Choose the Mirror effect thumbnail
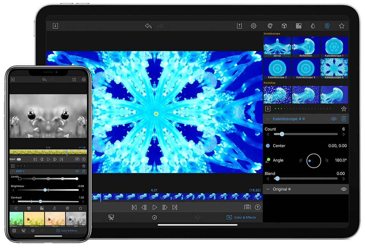Image resolution: width=365 pixels, height=249 pixels. (277, 47)
